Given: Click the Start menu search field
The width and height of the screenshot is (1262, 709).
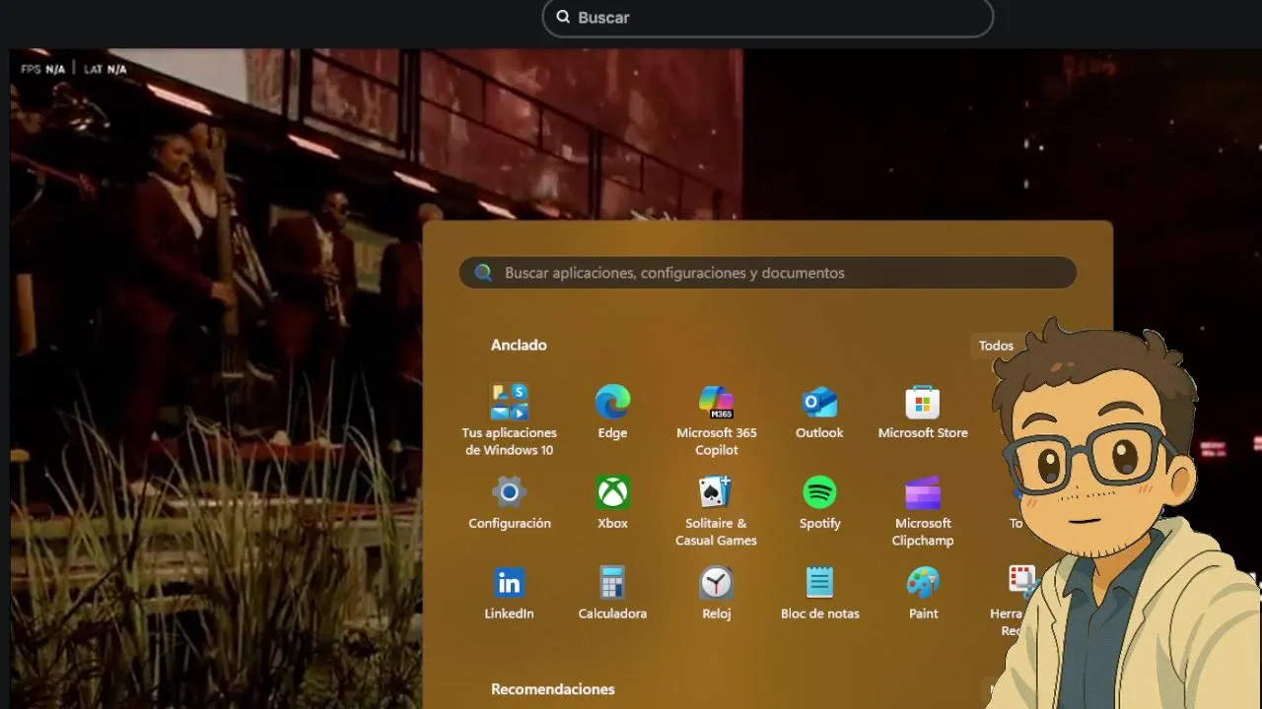Looking at the screenshot, I should pos(767,273).
